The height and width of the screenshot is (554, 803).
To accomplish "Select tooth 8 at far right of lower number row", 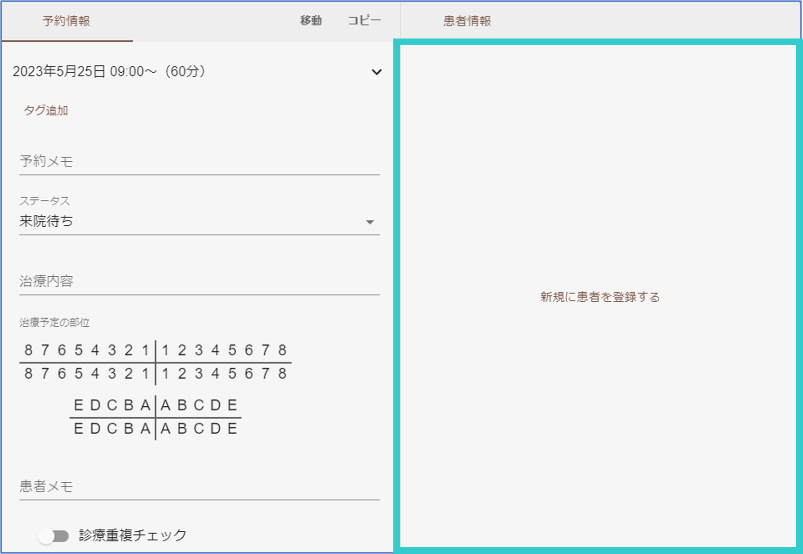I will (282, 374).
